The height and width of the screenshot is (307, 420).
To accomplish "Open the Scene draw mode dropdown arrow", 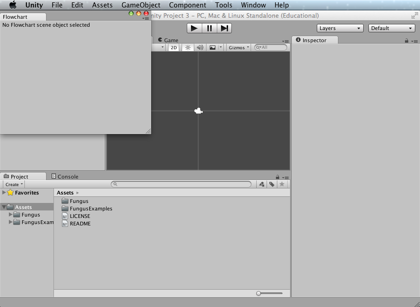I will (x=162, y=47).
